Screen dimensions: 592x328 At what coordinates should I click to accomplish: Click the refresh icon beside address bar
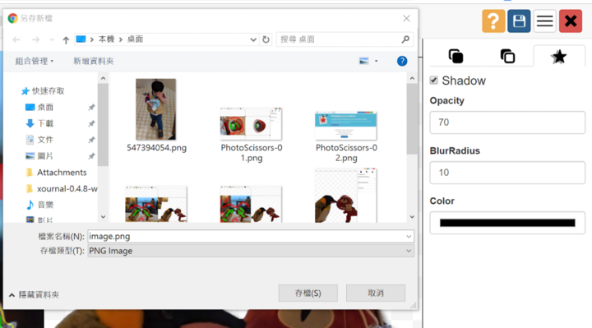(266, 39)
